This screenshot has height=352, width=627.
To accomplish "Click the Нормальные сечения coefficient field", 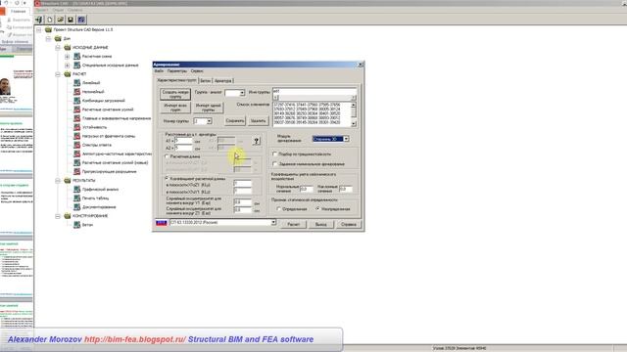I will tap(307, 189).
